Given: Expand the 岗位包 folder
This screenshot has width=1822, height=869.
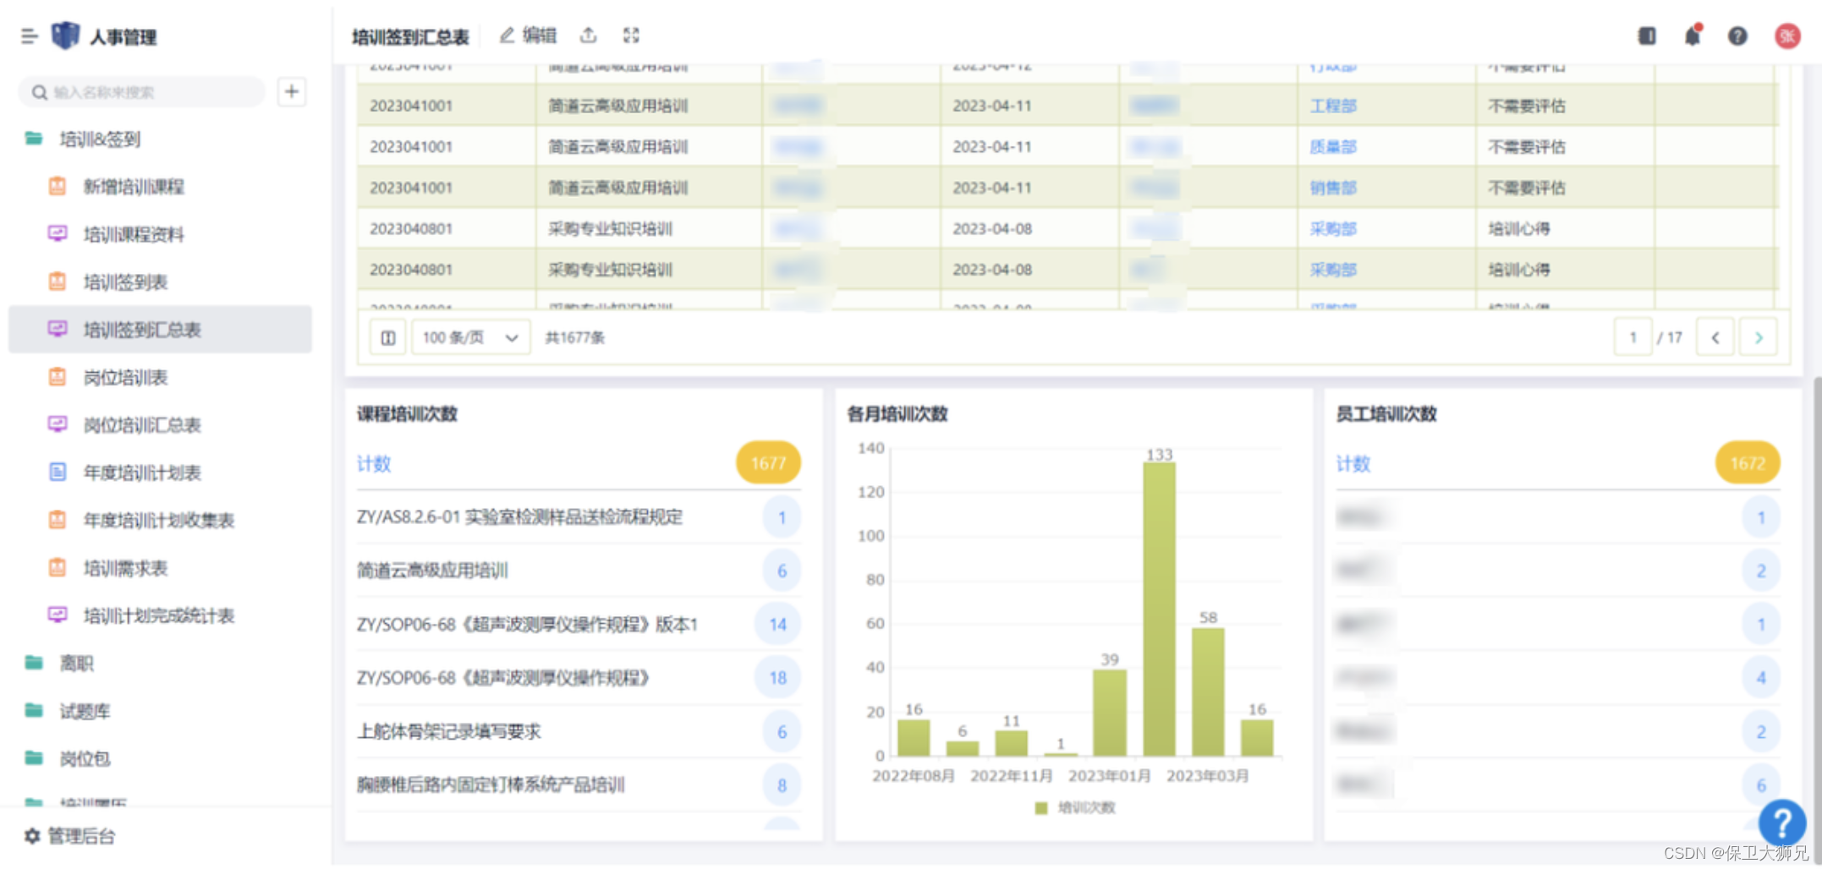Looking at the screenshot, I should click(x=85, y=758).
